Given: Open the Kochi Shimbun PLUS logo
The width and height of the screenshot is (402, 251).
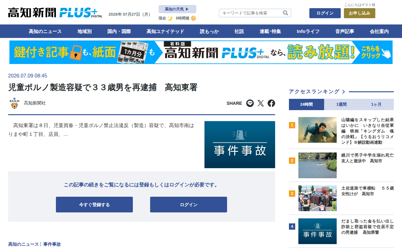Looking at the screenshot, I should pos(55,13).
